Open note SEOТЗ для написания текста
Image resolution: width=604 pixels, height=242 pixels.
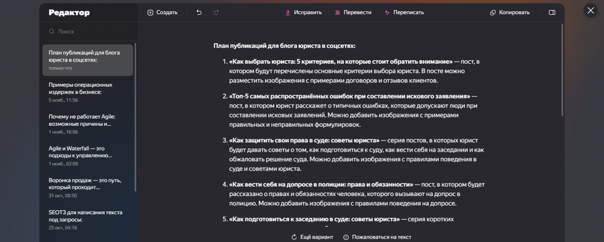pos(88,220)
